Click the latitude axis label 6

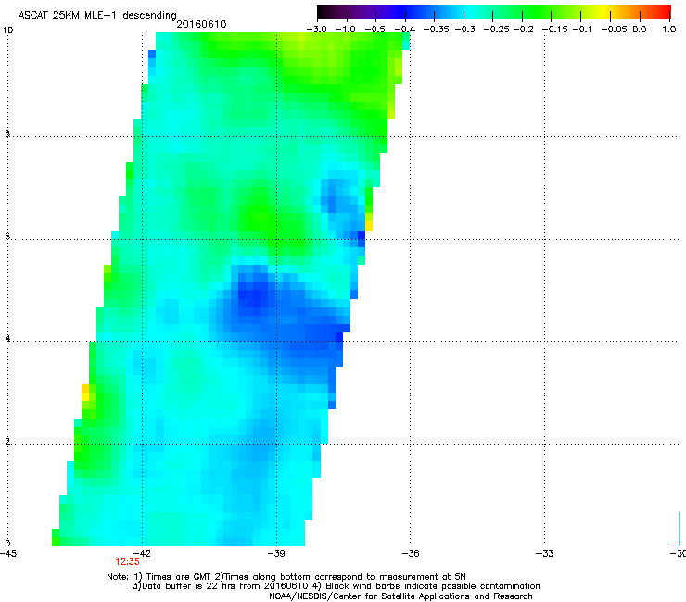pyautogui.click(x=7, y=236)
